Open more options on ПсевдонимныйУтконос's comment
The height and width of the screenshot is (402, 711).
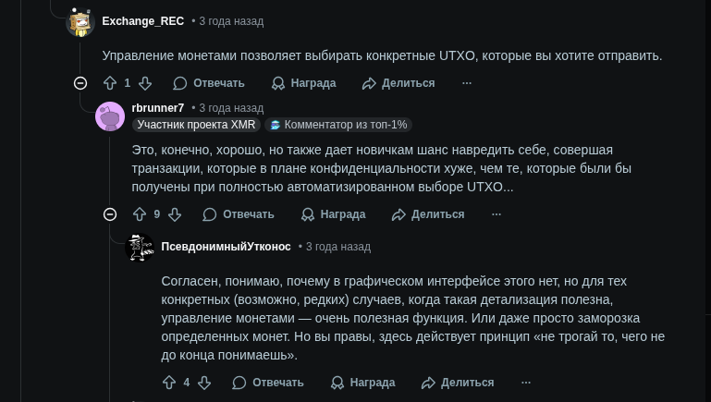[526, 383]
